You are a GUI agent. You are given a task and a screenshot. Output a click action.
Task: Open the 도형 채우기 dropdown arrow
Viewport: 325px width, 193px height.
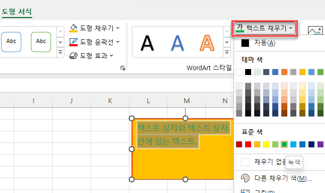pos(118,28)
